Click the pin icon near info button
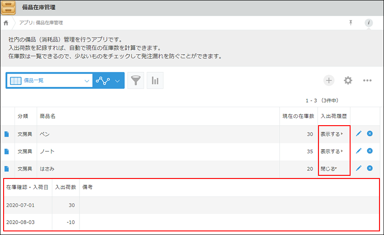Screen dimensions: 384x235 (x=351, y=23)
